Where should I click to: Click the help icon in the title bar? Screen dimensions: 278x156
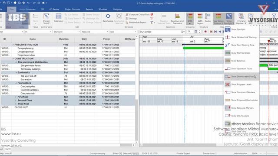[x=39, y=3]
